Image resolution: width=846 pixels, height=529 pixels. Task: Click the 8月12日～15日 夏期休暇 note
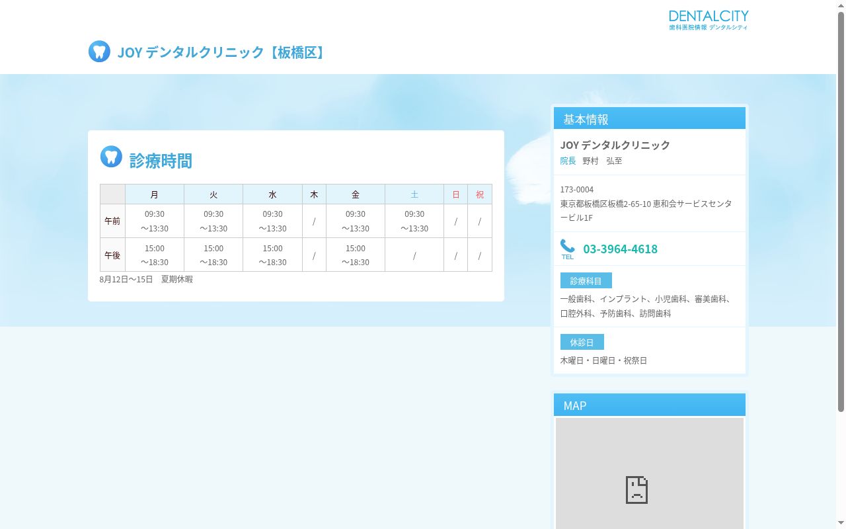click(x=146, y=279)
